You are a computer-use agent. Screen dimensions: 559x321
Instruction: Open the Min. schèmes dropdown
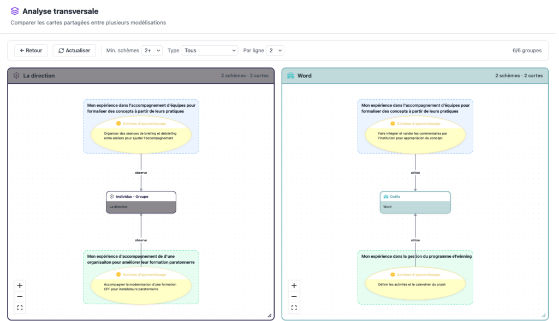point(152,51)
